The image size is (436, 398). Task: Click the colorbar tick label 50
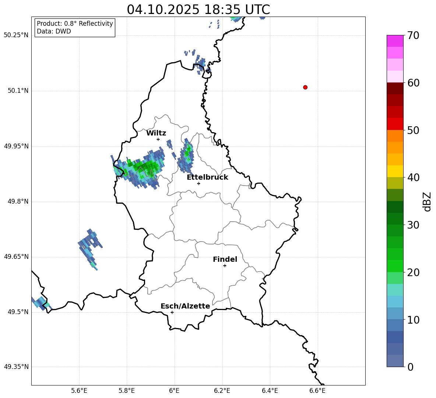(x=413, y=130)
